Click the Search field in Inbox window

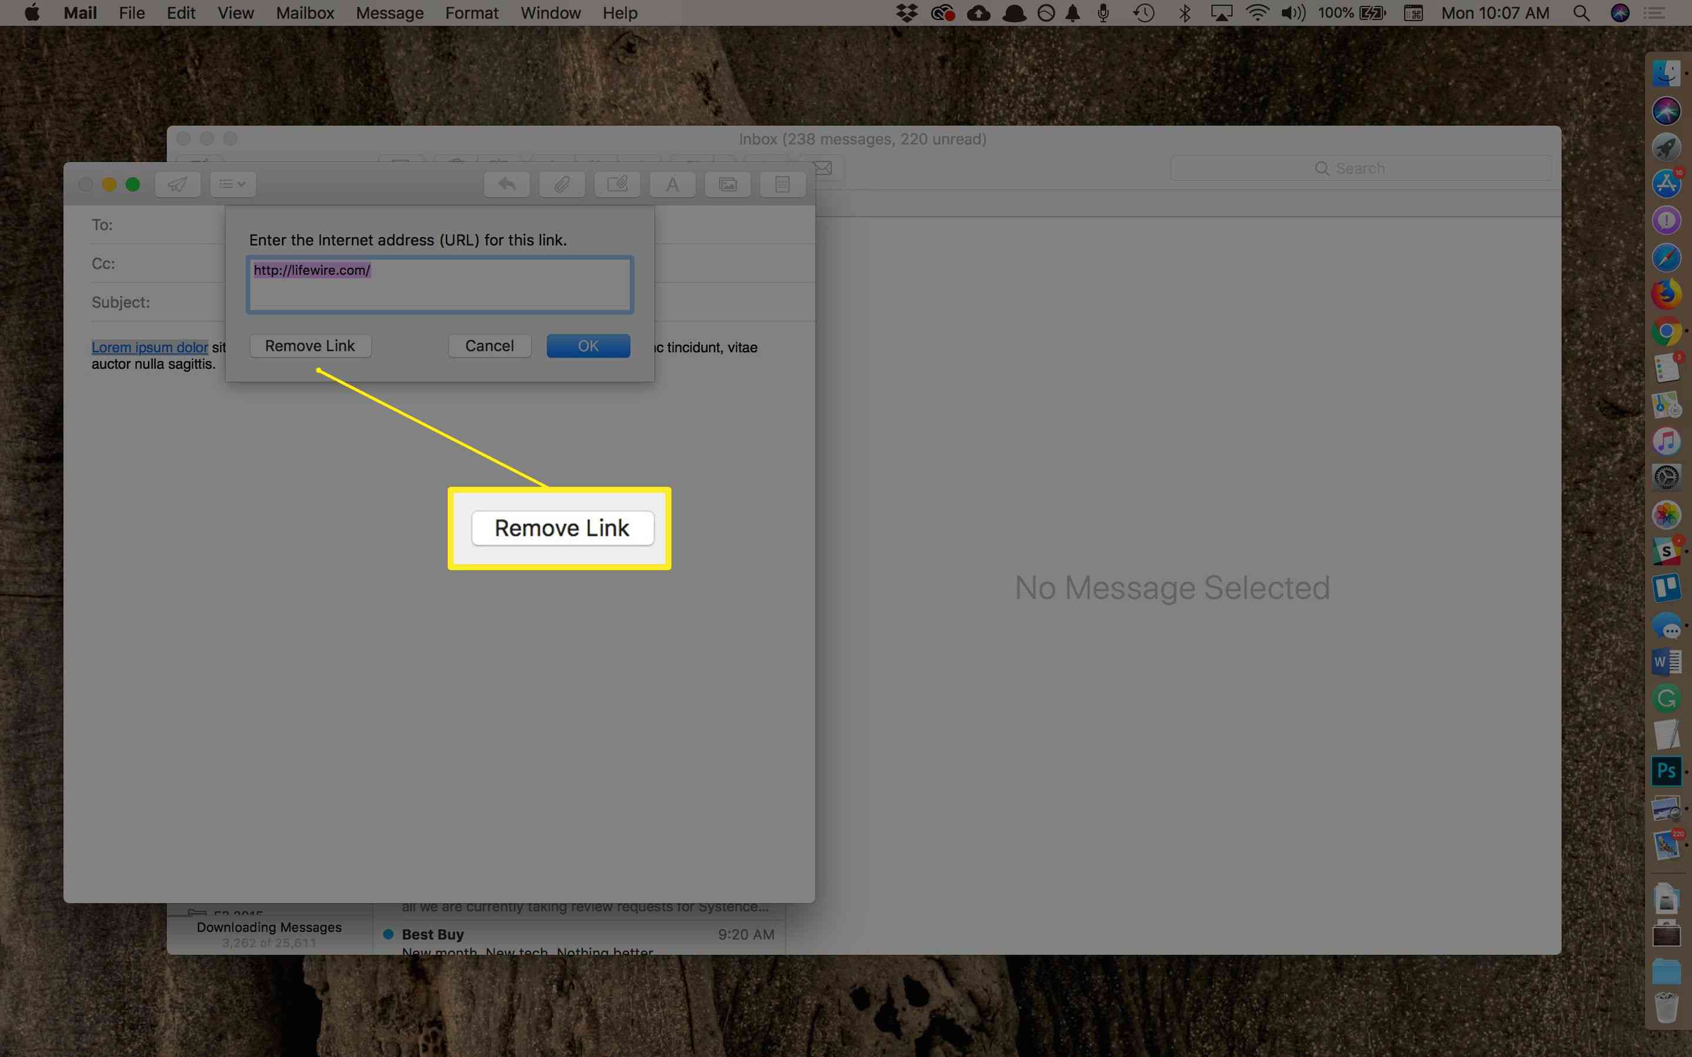pos(1361,169)
